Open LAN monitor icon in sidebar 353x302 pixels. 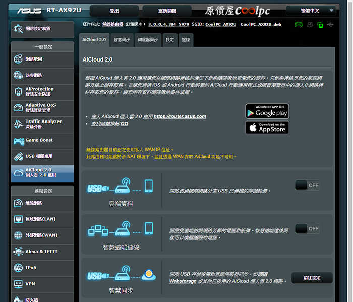click(18, 219)
